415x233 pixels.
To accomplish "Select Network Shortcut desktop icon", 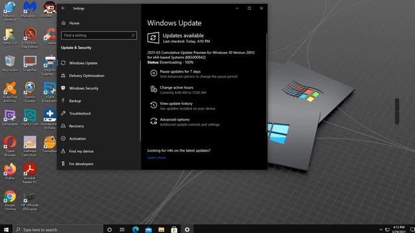I will pyautogui.click(x=10, y=11).
